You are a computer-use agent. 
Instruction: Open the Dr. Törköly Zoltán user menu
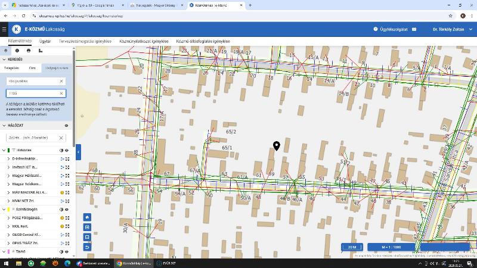tap(453, 29)
